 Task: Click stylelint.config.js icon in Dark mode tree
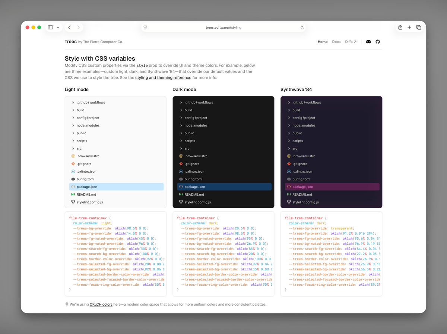click(x=181, y=202)
